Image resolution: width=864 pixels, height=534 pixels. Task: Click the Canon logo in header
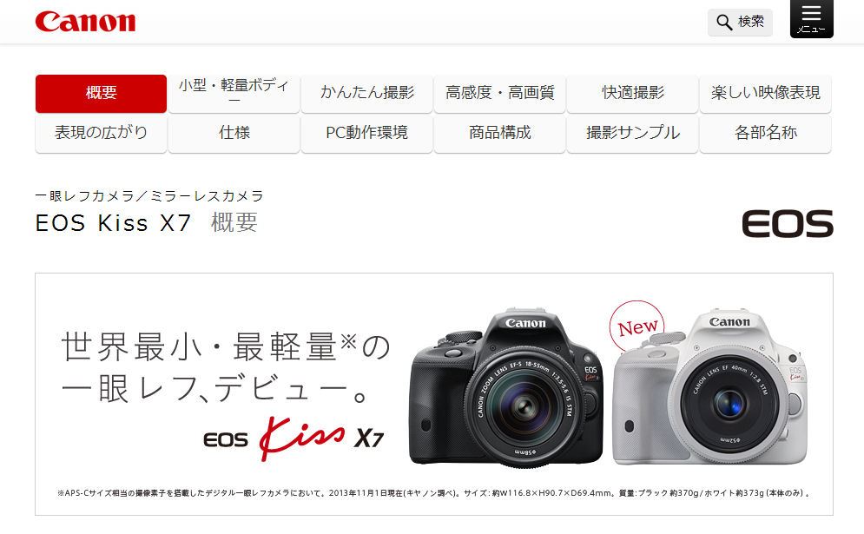(85, 22)
